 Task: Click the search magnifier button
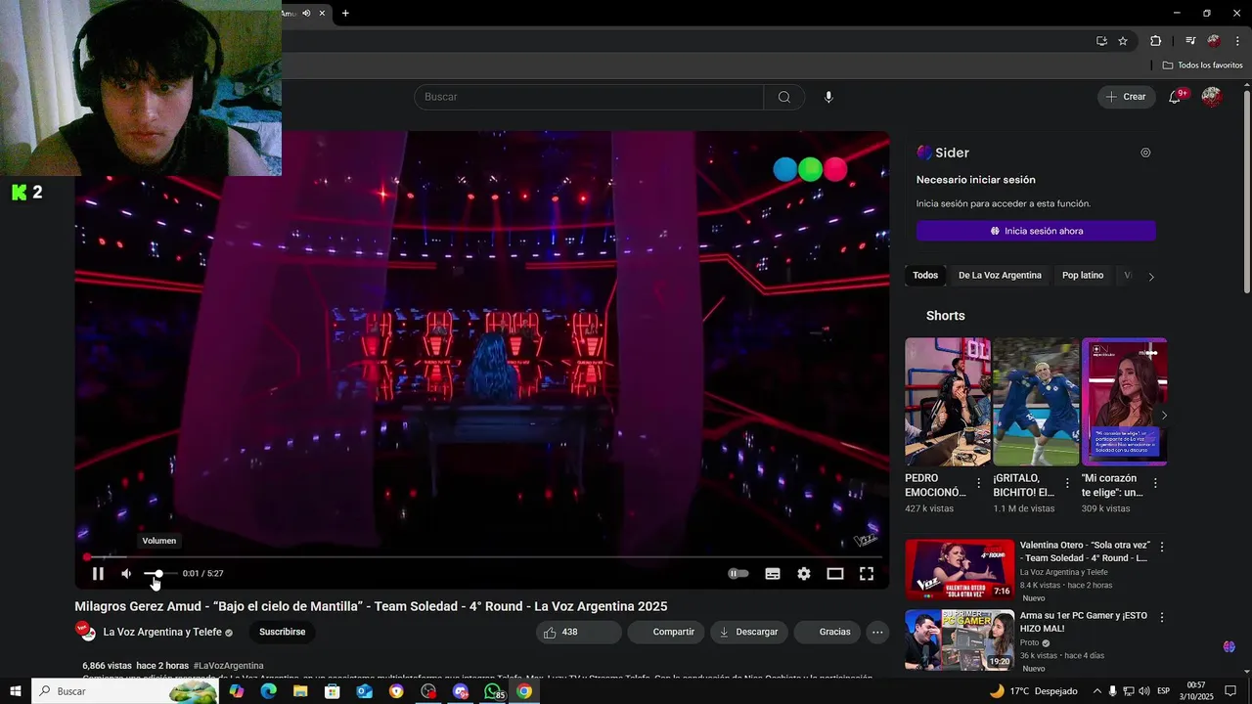pos(784,97)
